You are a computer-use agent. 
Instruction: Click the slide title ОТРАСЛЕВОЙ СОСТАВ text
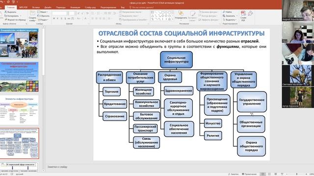click(x=181, y=33)
